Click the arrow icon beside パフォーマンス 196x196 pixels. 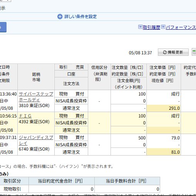[163, 27]
